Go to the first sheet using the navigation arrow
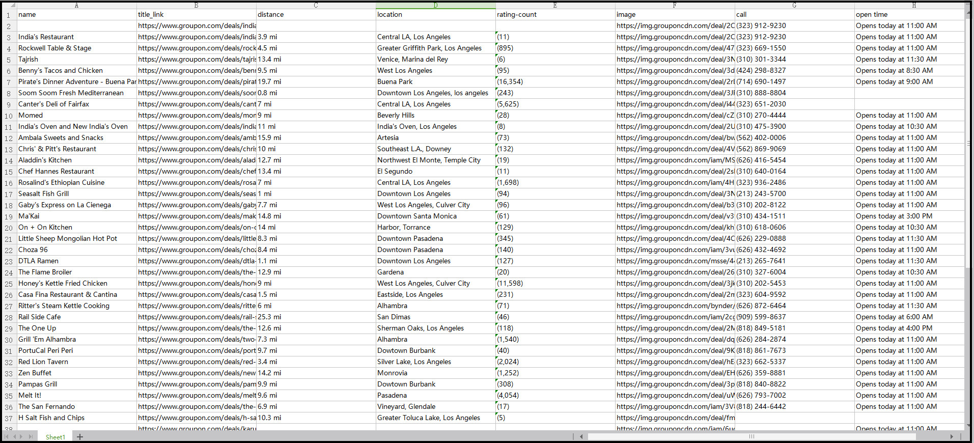The height and width of the screenshot is (443, 974). tap(7, 436)
